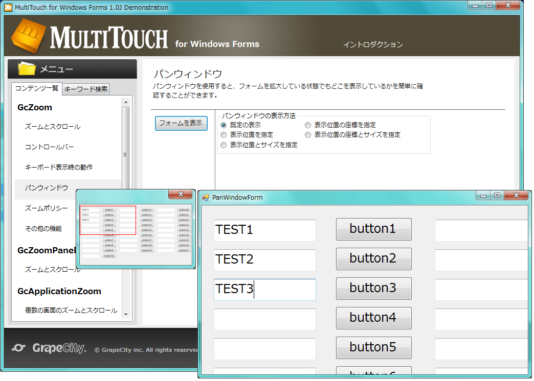Image resolution: width=534 pixels, height=381 pixels.
Task: Click the TEST3 text field
Action: (x=264, y=289)
